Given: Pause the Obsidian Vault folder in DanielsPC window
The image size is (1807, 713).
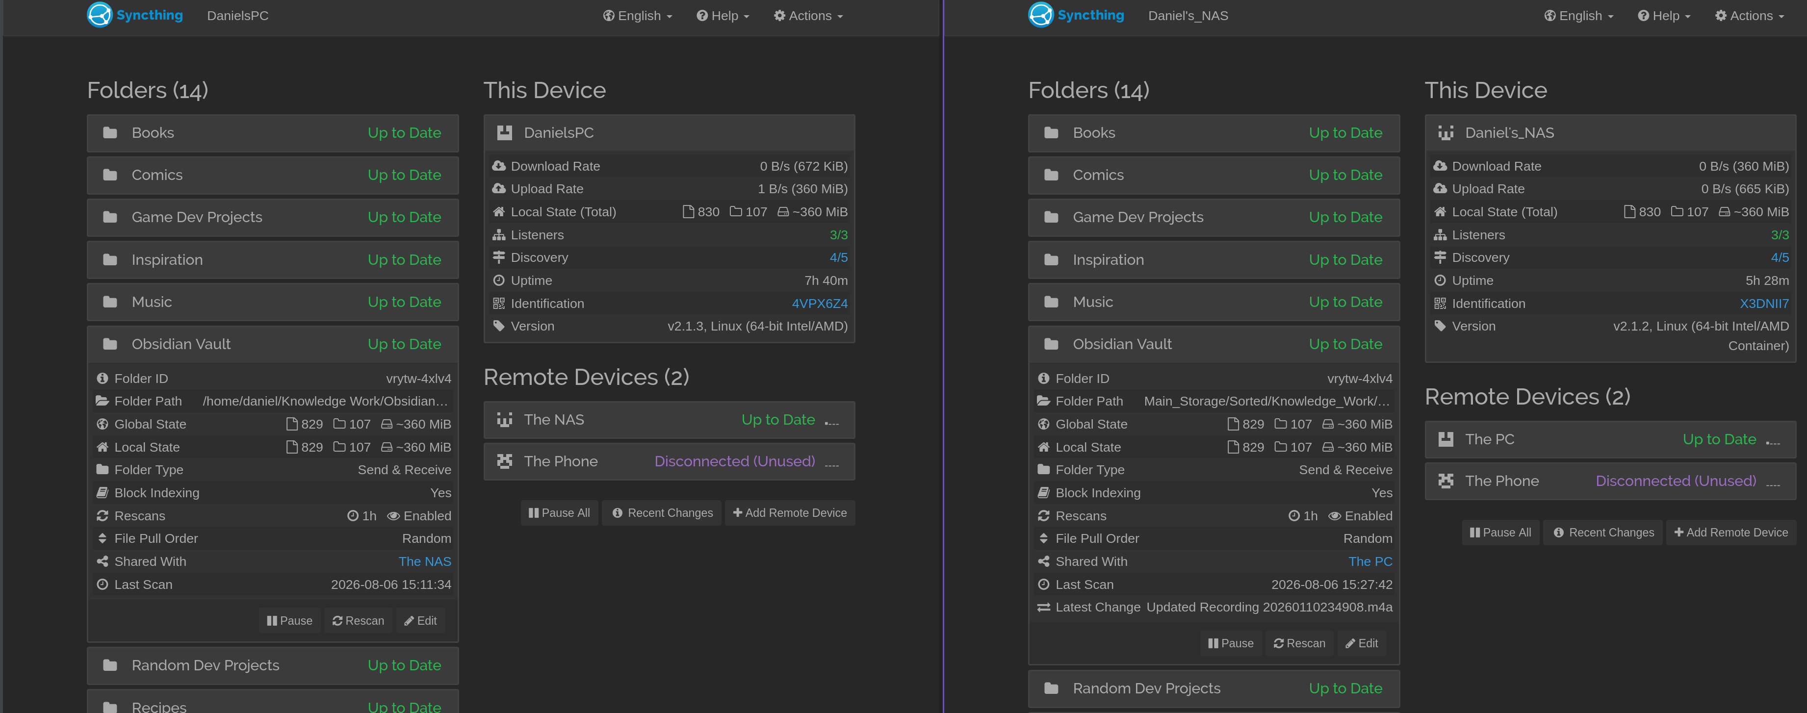Looking at the screenshot, I should 290,620.
